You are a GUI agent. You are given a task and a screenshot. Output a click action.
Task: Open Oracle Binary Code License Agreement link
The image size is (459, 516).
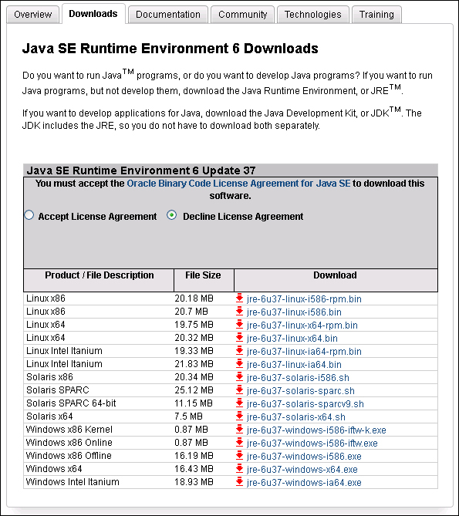238,184
